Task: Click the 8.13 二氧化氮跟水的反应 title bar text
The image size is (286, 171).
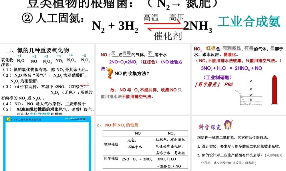Action: 26,120
